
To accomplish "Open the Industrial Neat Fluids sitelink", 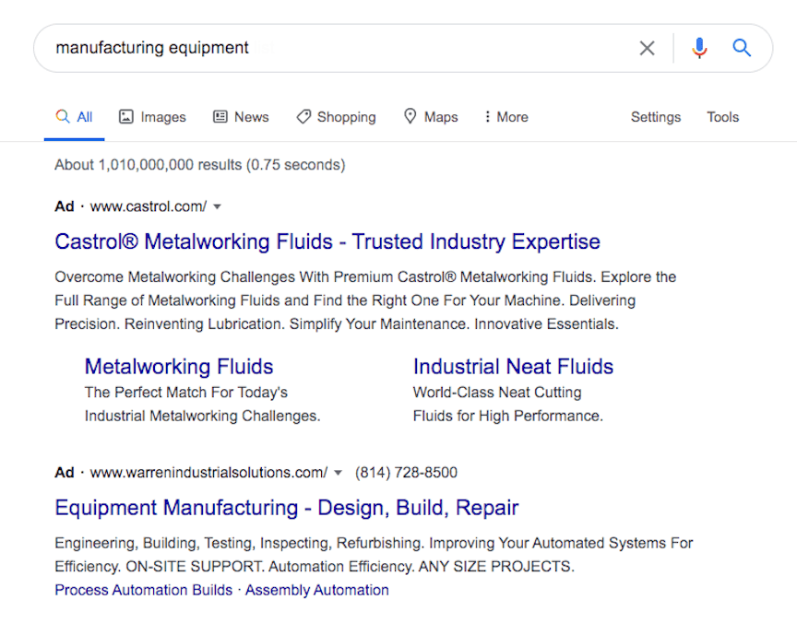I will coord(514,367).
